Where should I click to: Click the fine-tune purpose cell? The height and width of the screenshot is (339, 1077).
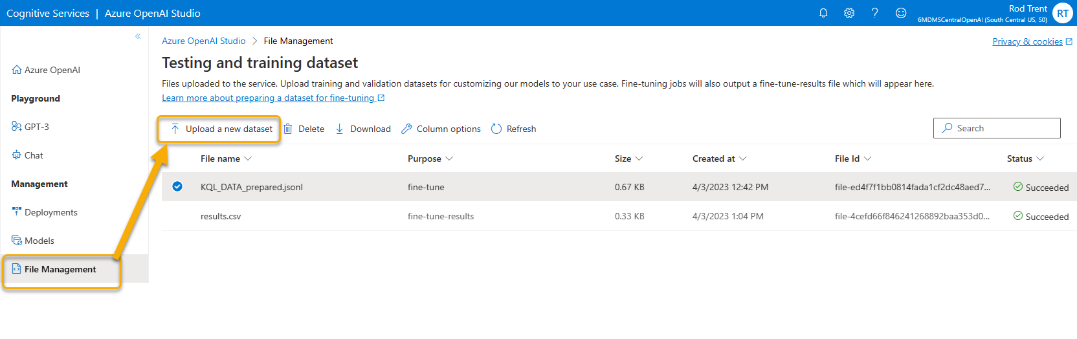(426, 187)
